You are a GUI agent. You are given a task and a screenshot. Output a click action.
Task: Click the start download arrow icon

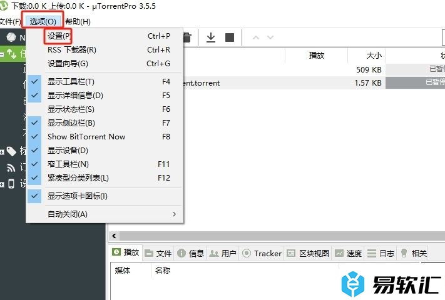click(211, 37)
